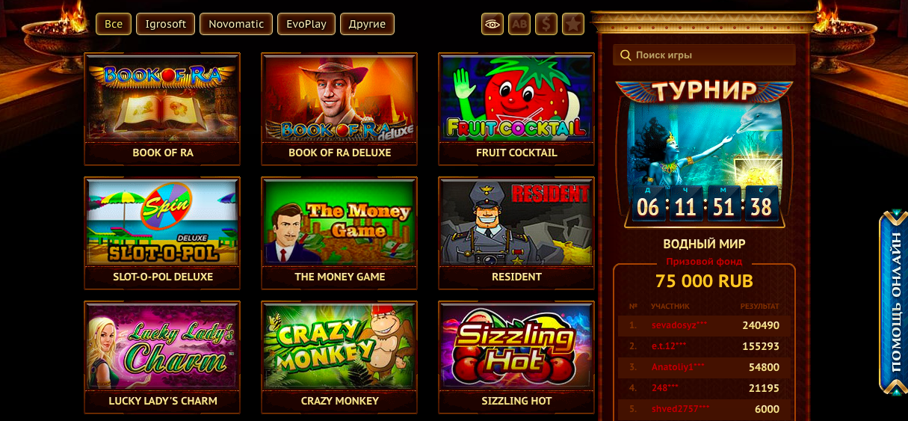908x421 pixels.
Task: Show EvoPlay games
Action: point(306,24)
